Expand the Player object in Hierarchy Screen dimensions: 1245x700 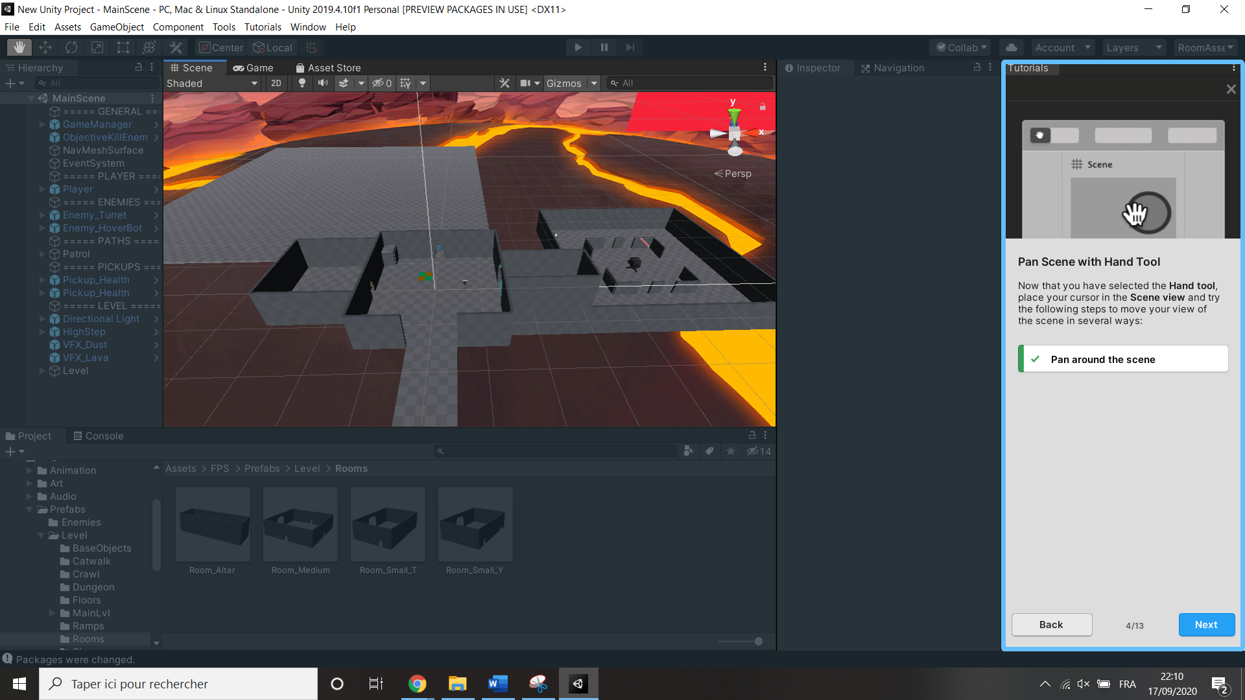coord(42,189)
